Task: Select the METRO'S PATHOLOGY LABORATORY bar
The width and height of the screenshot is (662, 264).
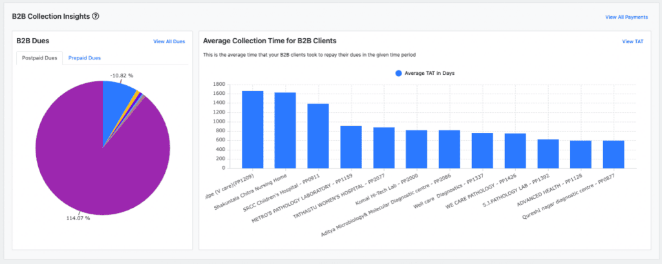Action: (351, 147)
